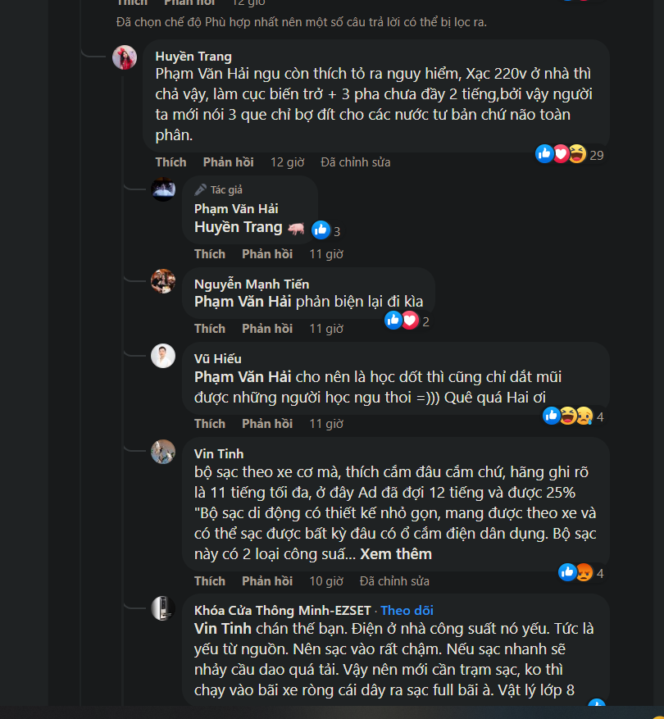Image resolution: width=664 pixels, height=719 pixels.
Task: Expand Vin Tinh's comment with Xem thêm
Action: pos(395,554)
